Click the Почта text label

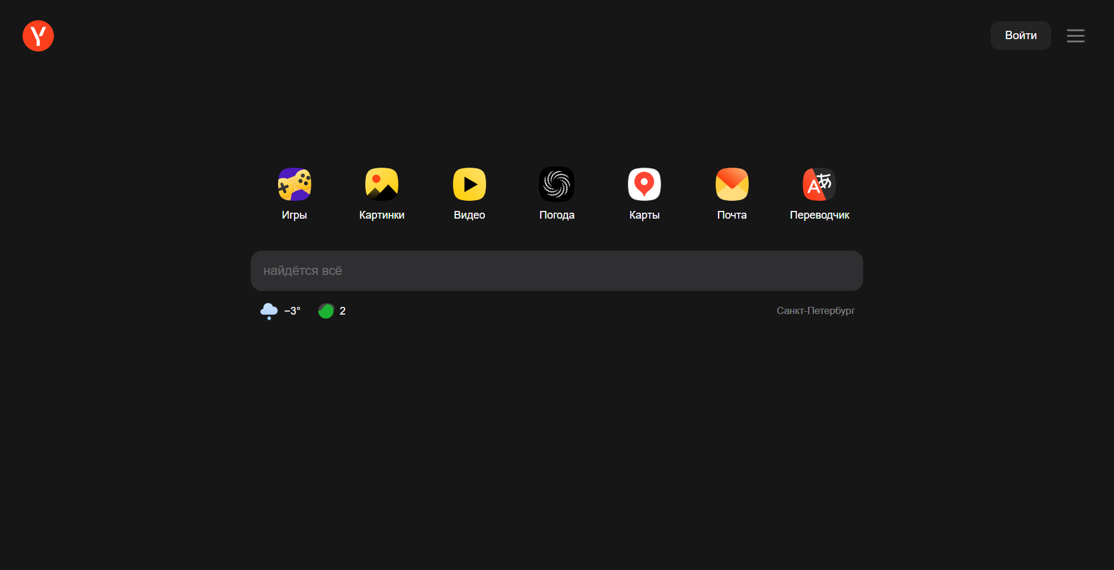732,215
